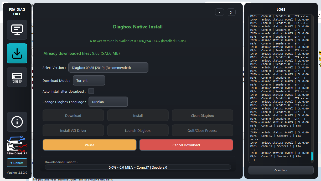Viewport: 321px width, 181px height.
Task: Minimize the Diagbox installer window
Action: pos(220,12)
